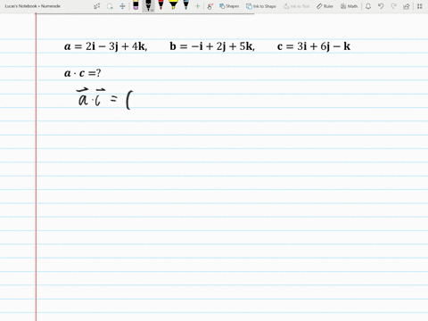Viewport: 428px width, 321px height.
Task: Exit full screen mode
Action: coord(420,6)
